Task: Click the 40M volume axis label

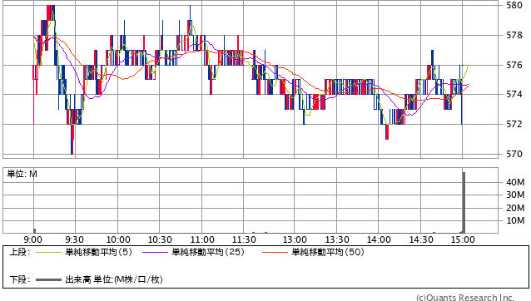Action: tap(515, 182)
